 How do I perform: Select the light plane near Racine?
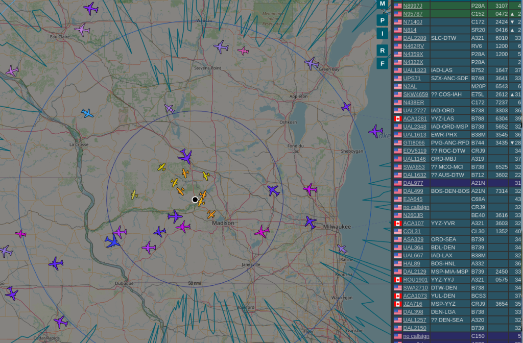(x=342, y=249)
